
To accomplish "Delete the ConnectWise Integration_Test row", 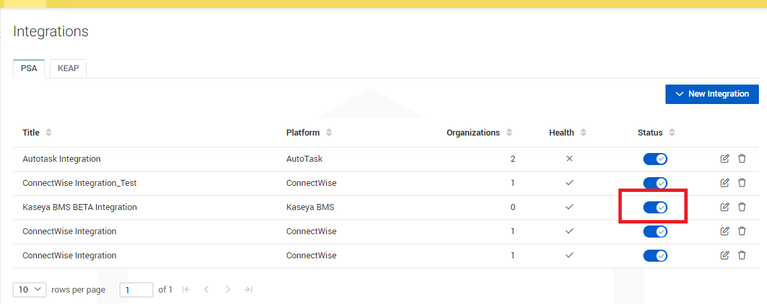I will click(x=742, y=183).
